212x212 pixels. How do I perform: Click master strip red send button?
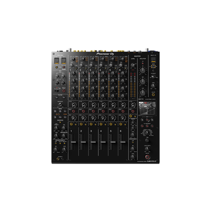coord(133,111)
